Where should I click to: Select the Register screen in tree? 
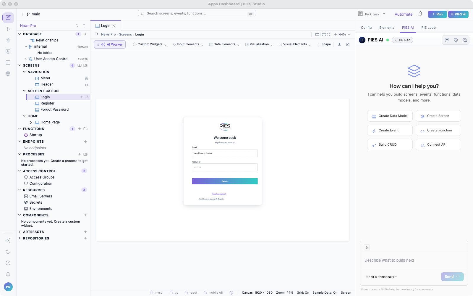click(48, 103)
